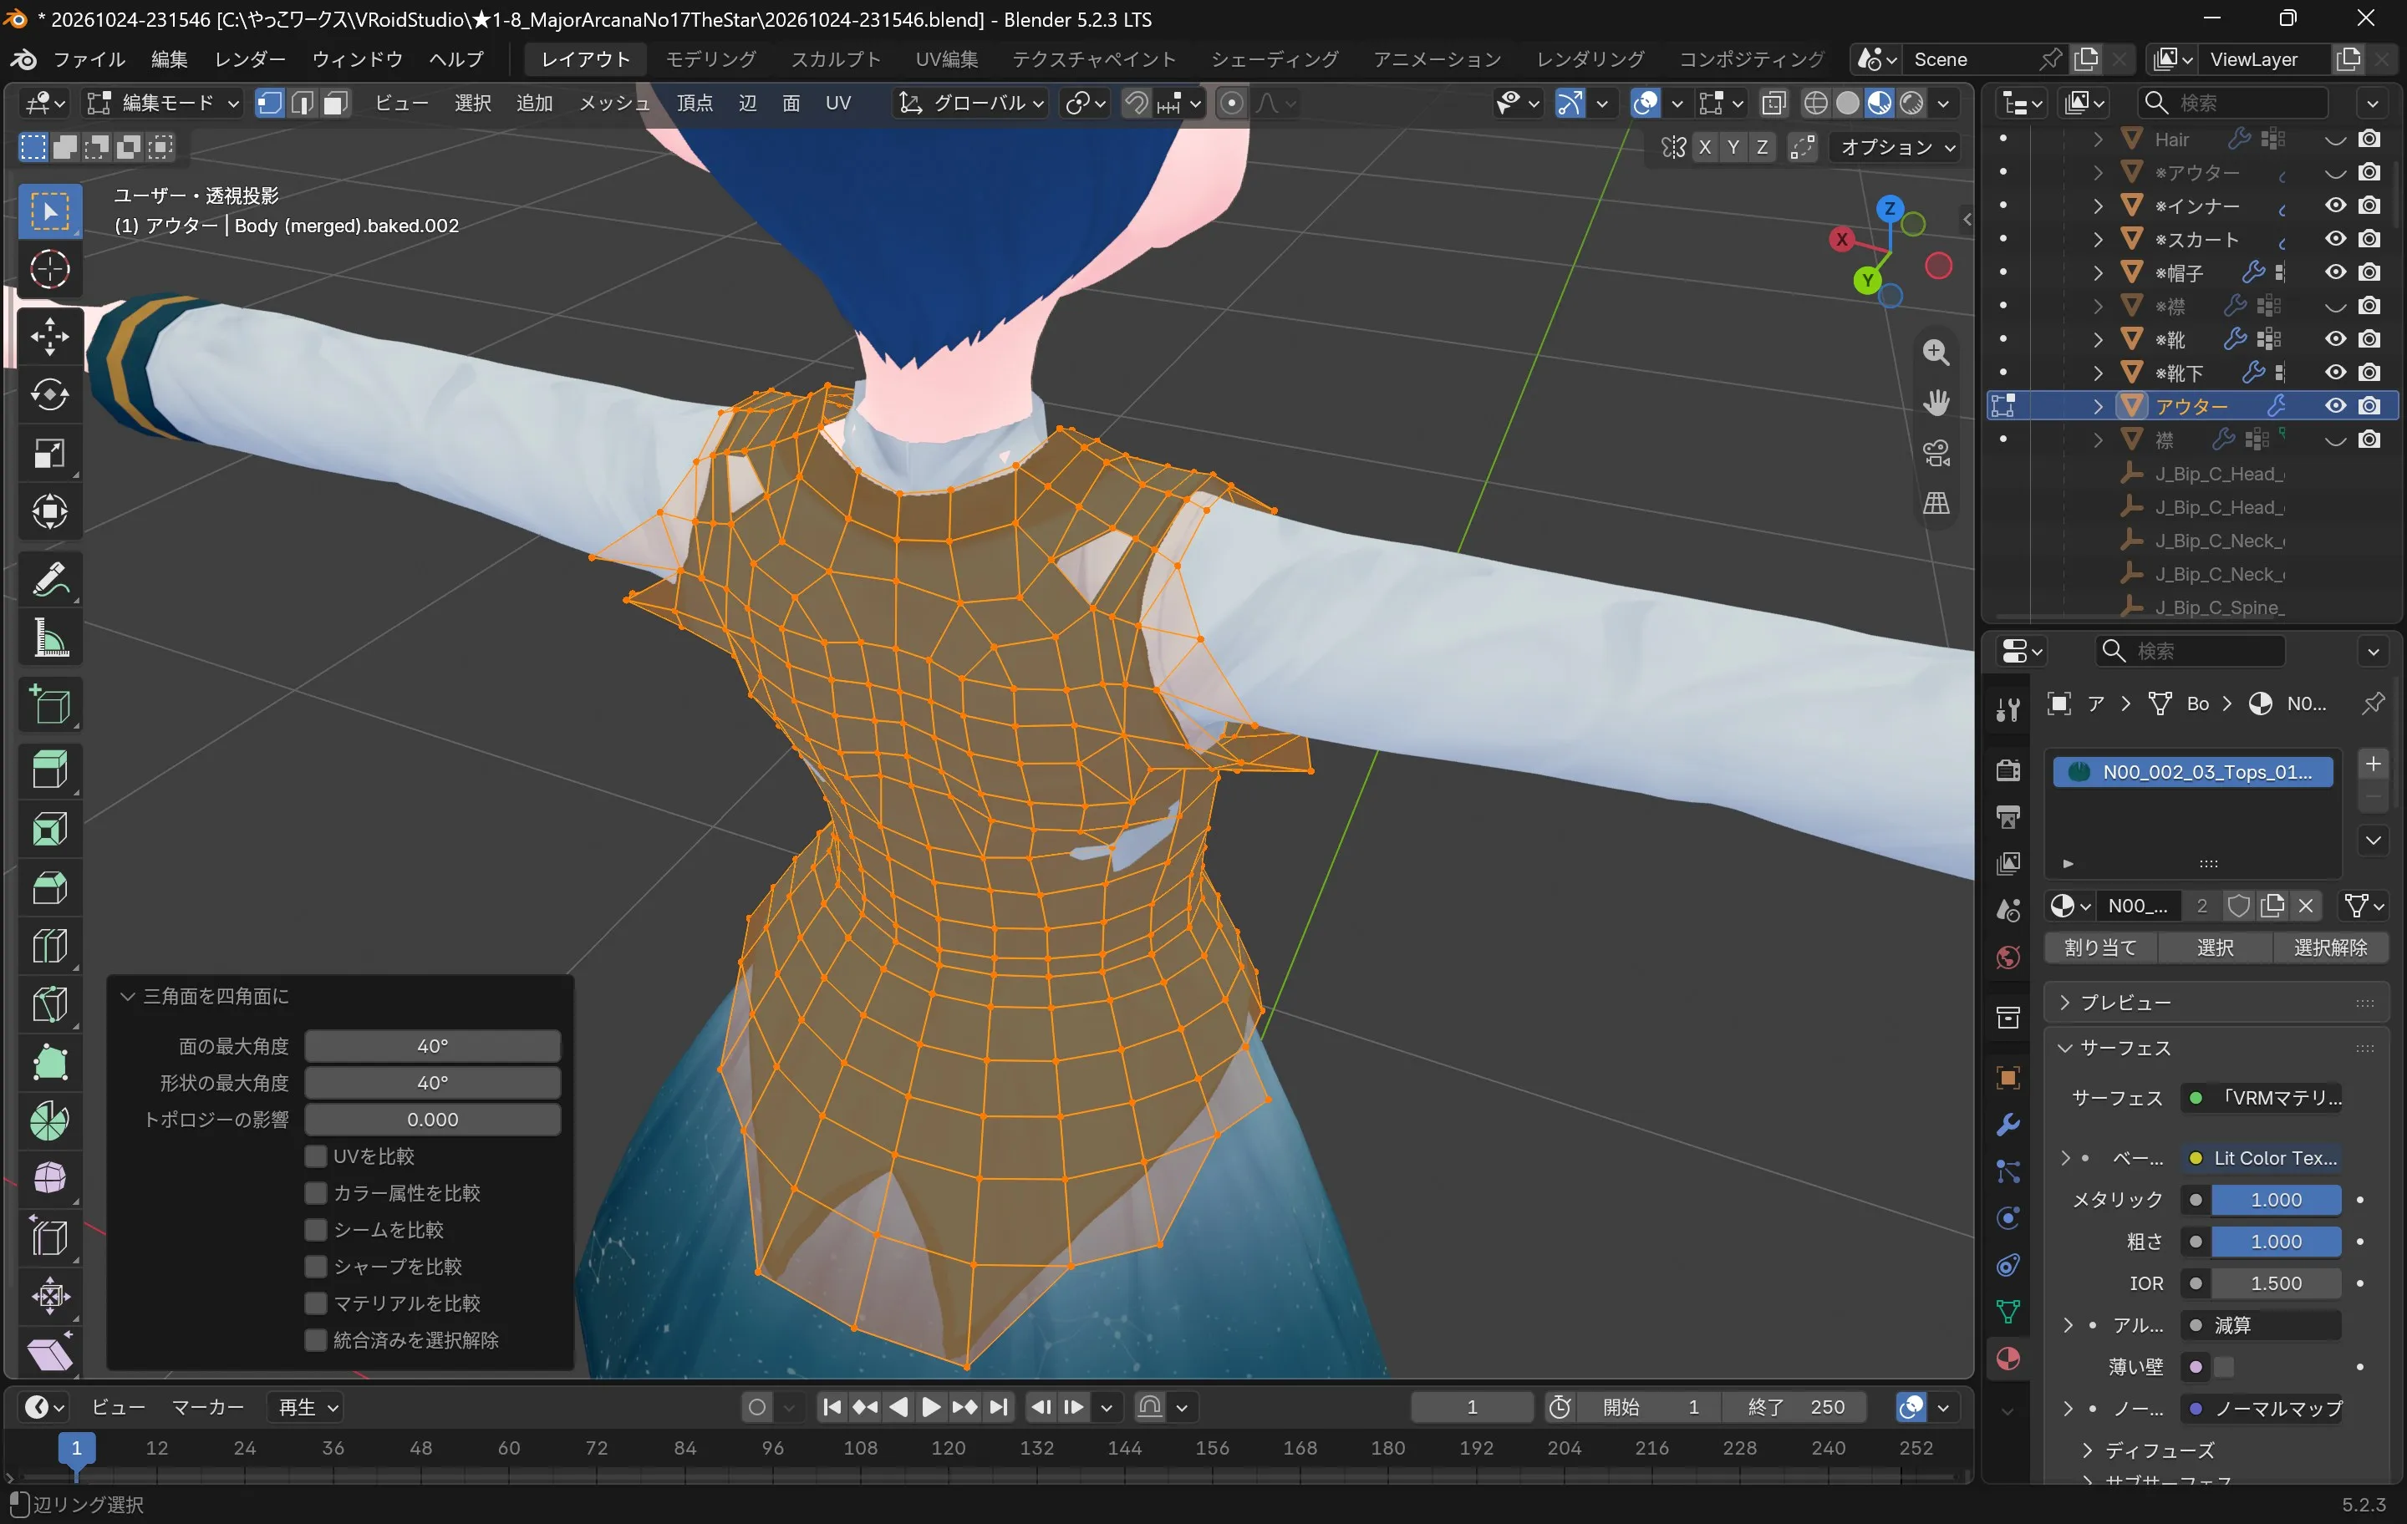Image resolution: width=2407 pixels, height=1524 pixels.
Task: Adjust the メタリック value slider
Action: click(2275, 1199)
